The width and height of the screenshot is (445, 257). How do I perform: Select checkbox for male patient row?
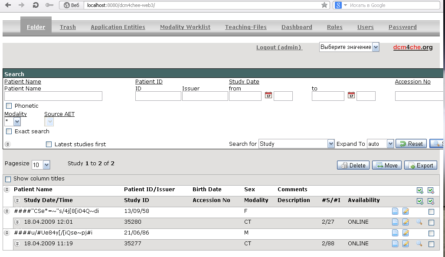(x=432, y=233)
